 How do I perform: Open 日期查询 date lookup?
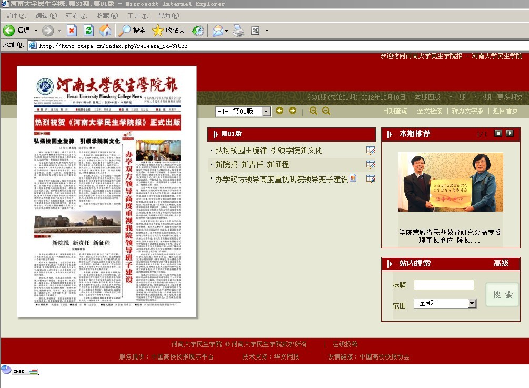point(395,111)
